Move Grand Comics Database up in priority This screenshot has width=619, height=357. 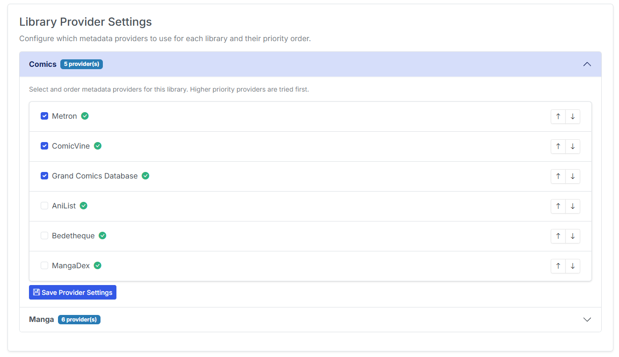(x=558, y=176)
